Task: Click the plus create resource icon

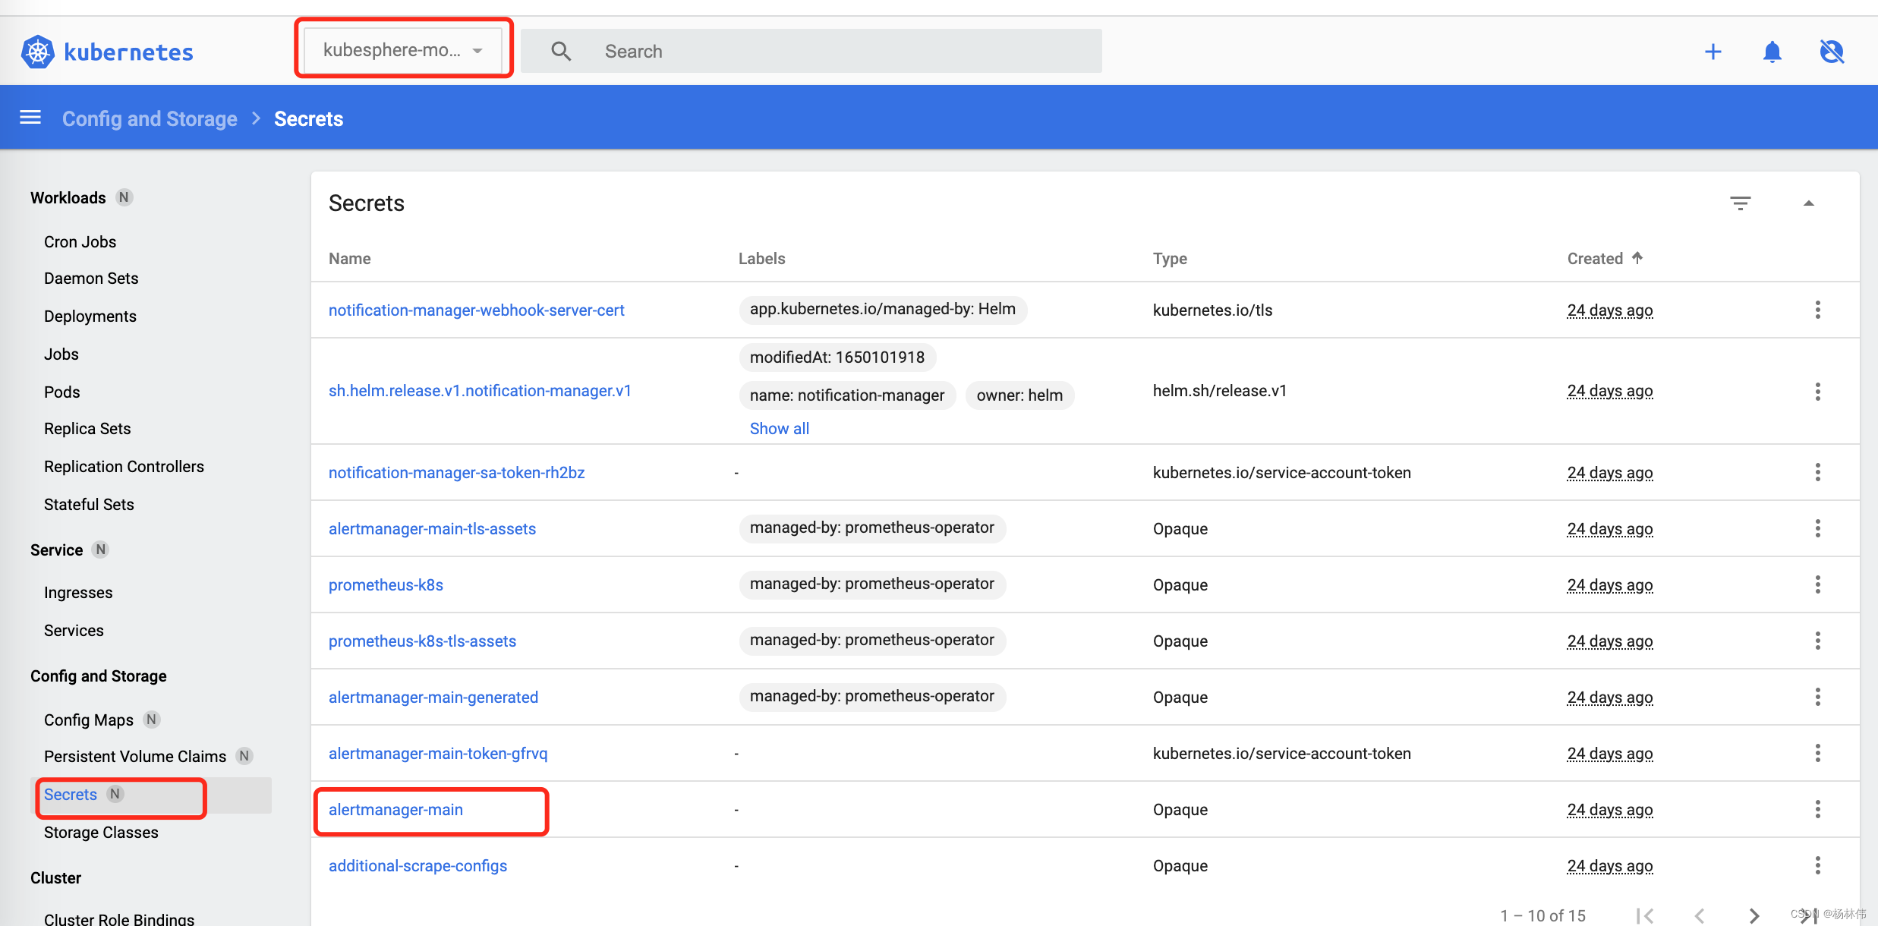Action: [x=1713, y=52]
